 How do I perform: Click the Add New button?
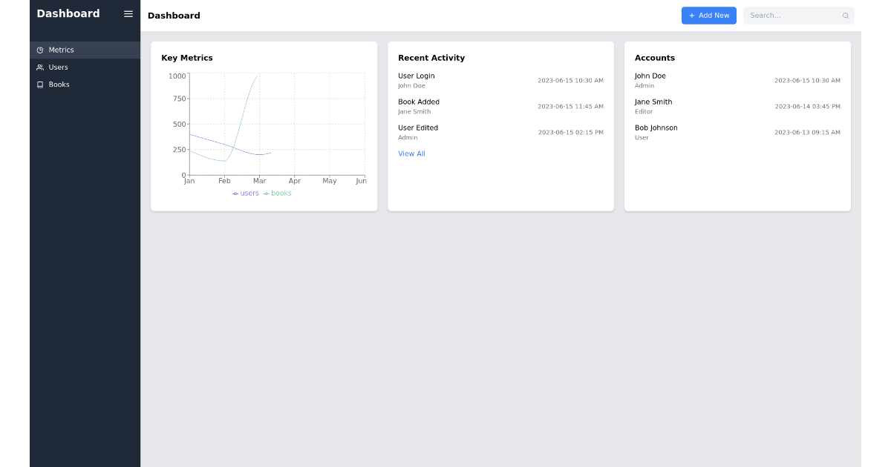tap(708, 16)
